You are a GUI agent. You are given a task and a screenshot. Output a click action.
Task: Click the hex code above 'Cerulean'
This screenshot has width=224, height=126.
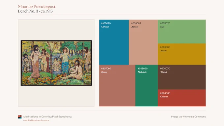coord(106,23)
